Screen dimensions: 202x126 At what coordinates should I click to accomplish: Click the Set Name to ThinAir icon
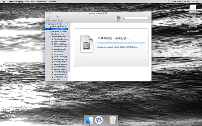pos(50,31)
